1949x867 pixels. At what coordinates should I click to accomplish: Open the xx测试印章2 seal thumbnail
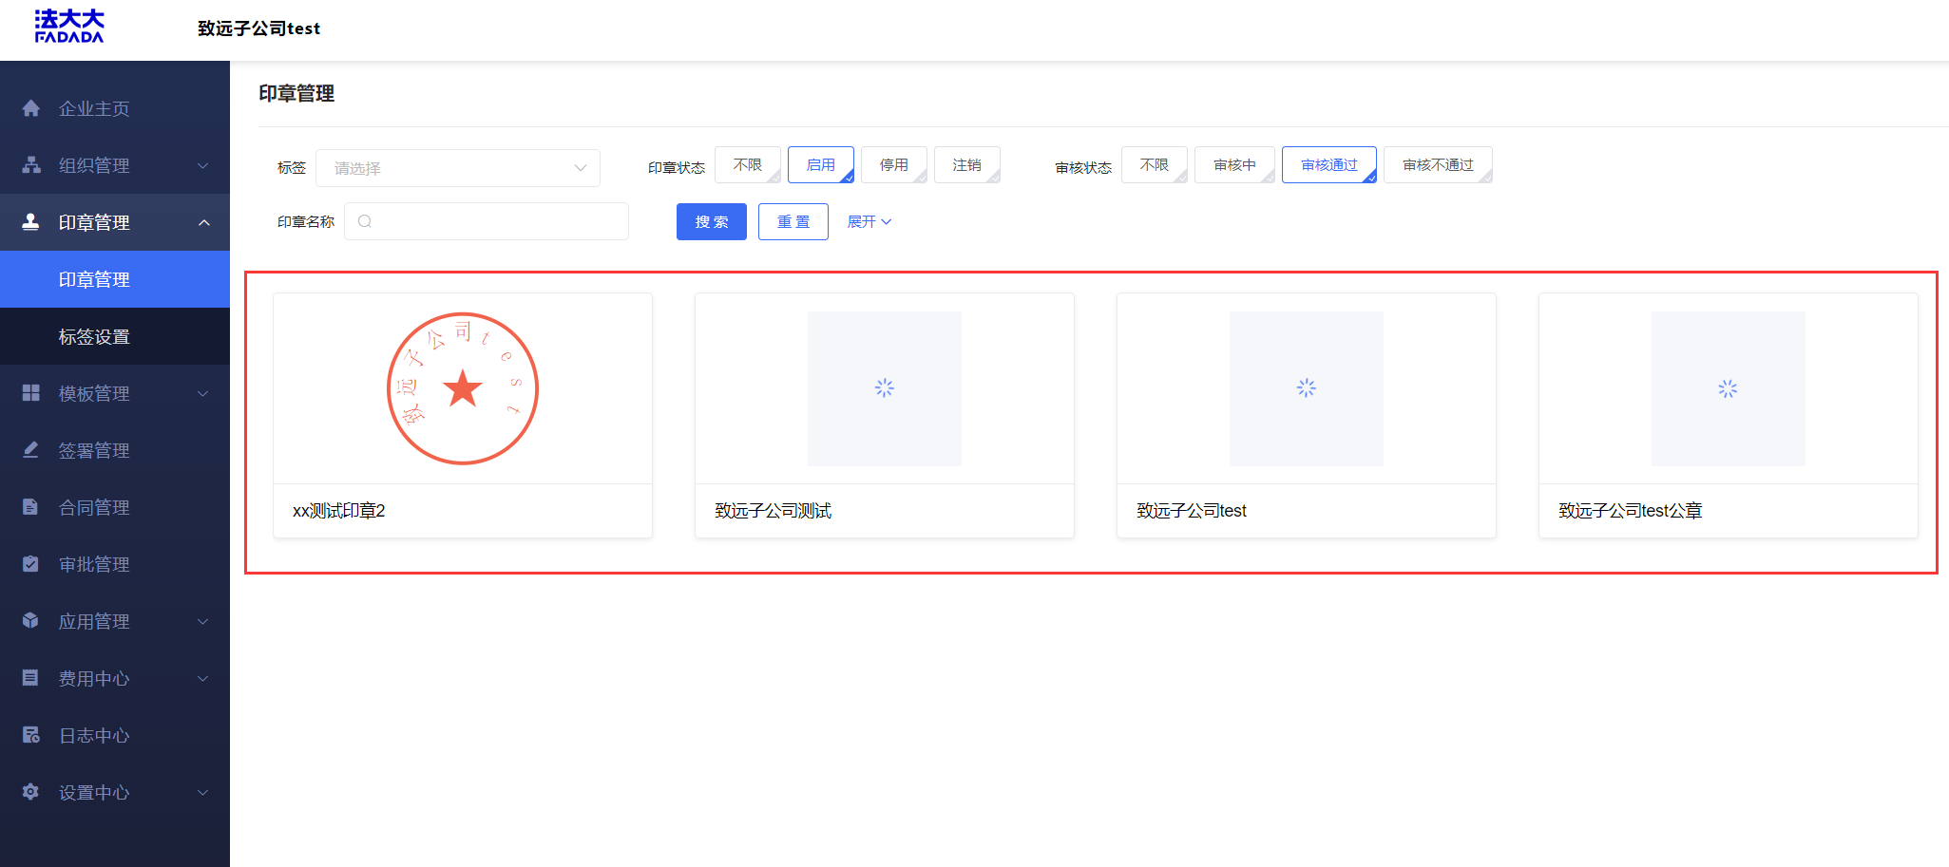pyautogui.click(x=463, y=388)
